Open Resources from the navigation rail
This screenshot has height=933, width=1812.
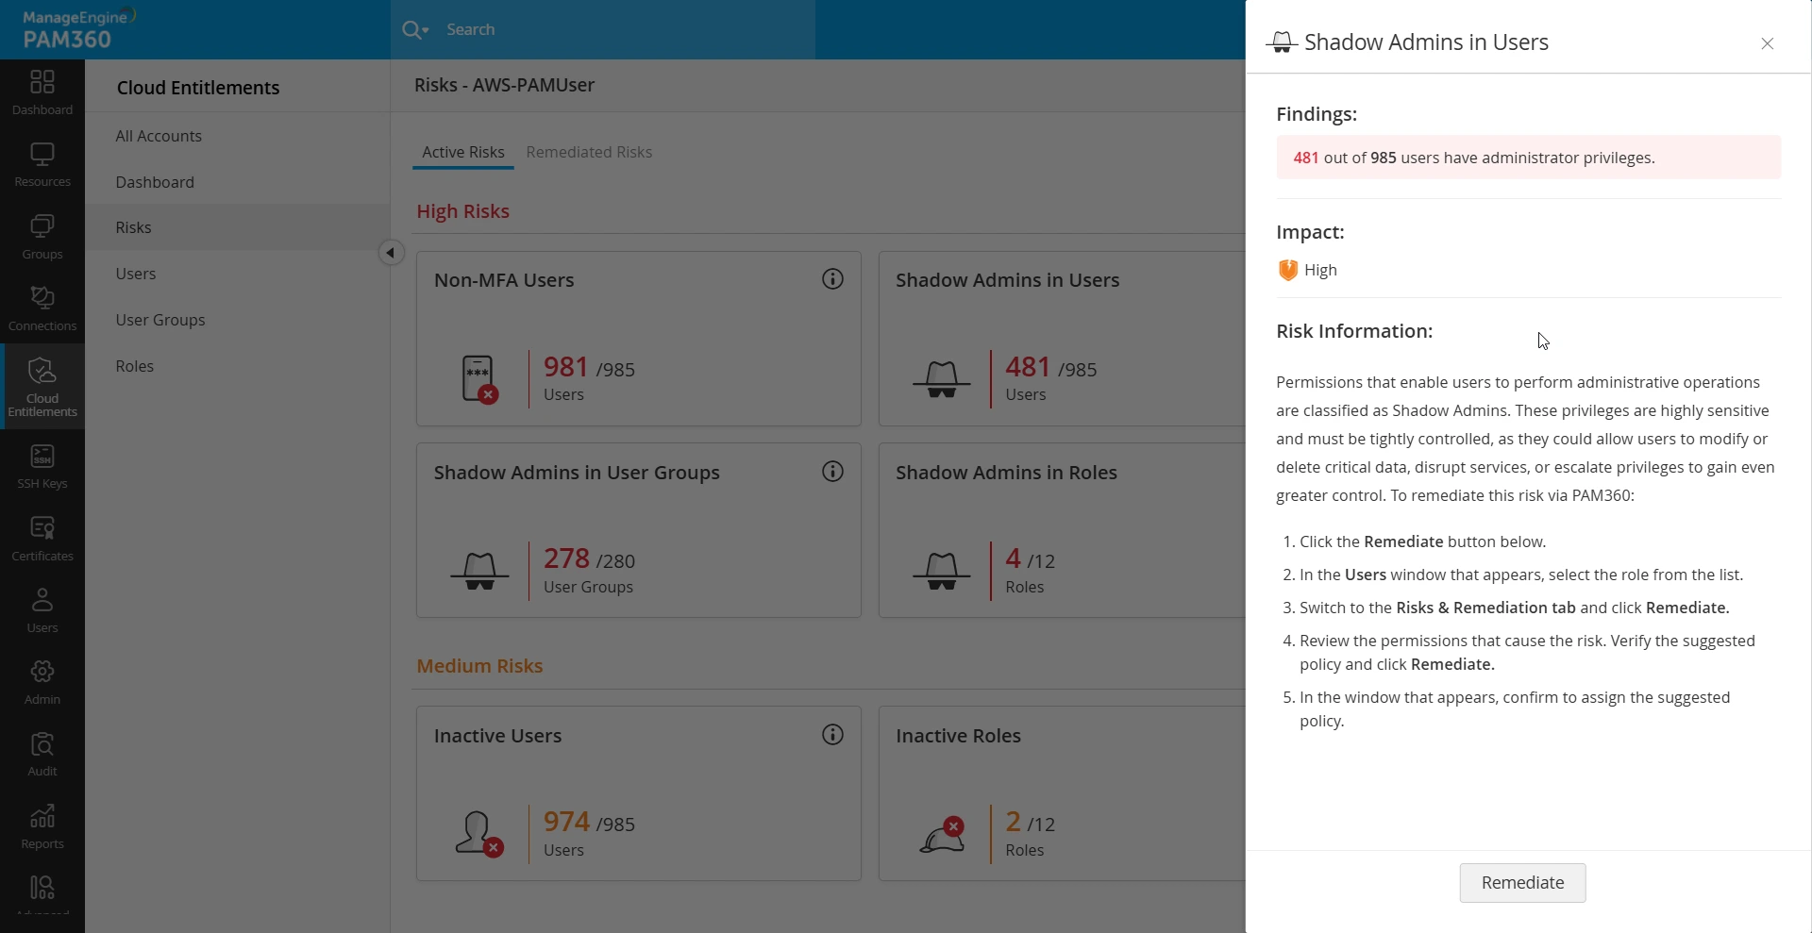42,164
